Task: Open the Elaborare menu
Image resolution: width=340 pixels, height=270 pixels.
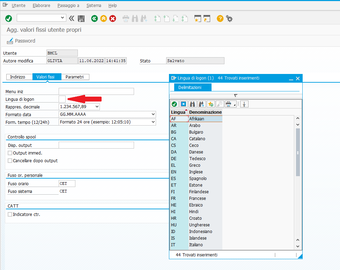Action: coord(42,6)
